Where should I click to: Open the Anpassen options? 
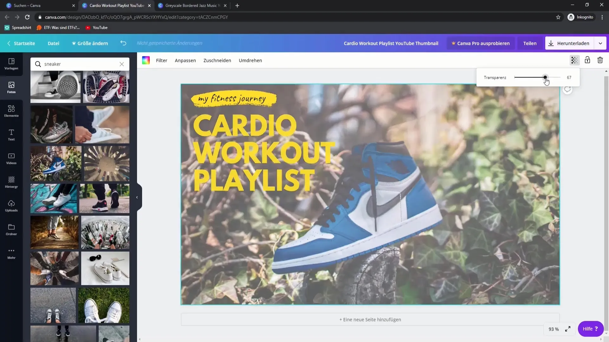(185, 60)
